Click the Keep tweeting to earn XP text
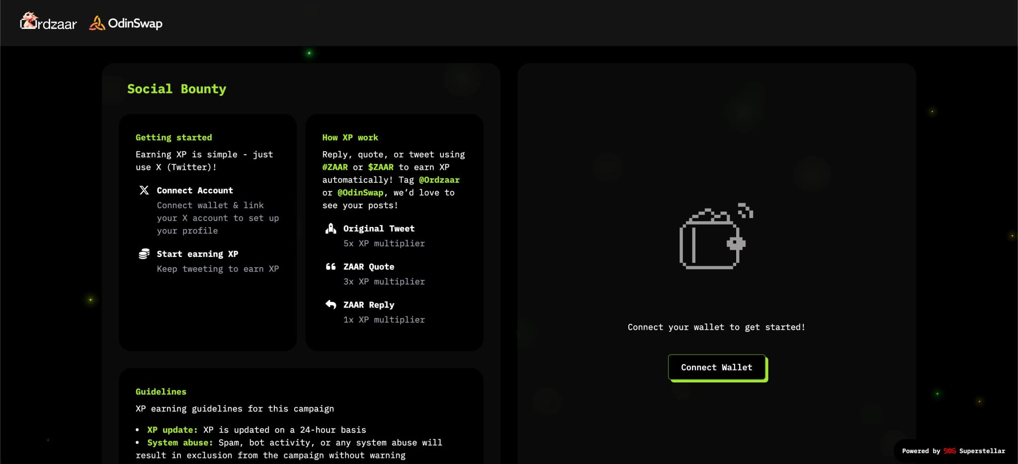Image resolution: width=1018 pixels, height=464 pixels. coord(218,269)
